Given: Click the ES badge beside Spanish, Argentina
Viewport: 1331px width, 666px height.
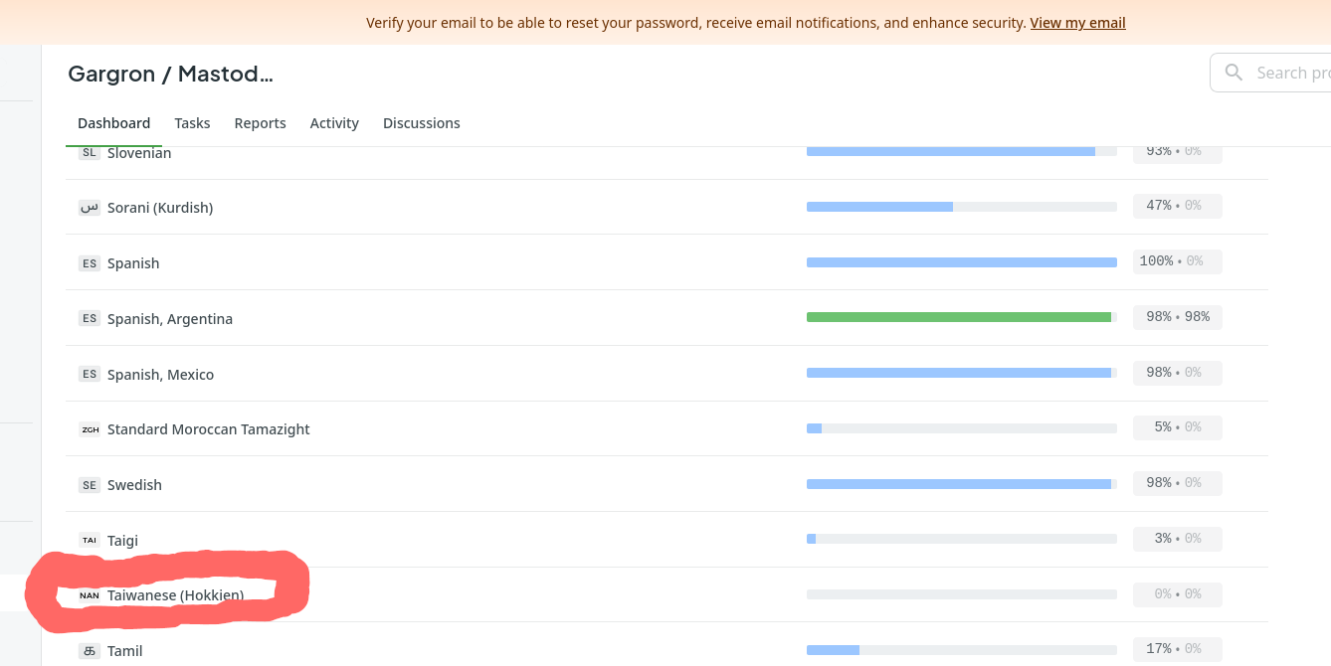Looking at the screenshot, I should (x=90, y=319).
